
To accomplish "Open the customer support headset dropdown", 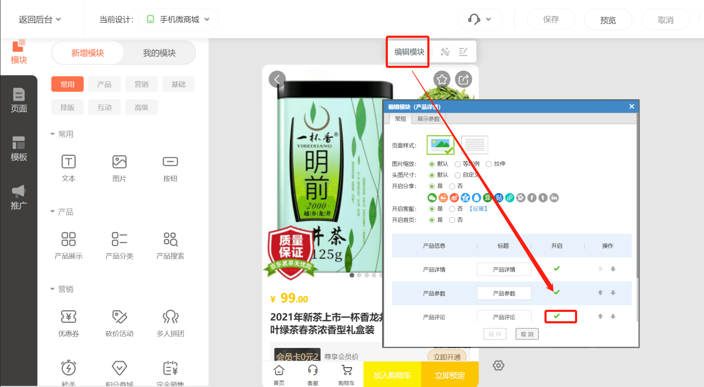I will click(x=480, y=20).
